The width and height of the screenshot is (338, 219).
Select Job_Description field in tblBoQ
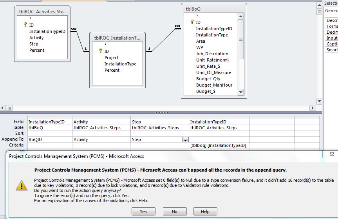tap(212, 54)
